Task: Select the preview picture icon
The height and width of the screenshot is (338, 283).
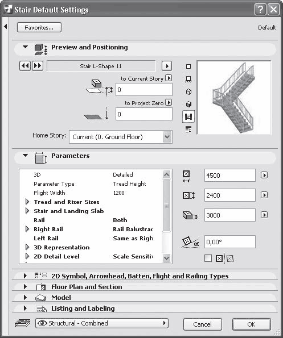Action: click(x=188, y=116)
